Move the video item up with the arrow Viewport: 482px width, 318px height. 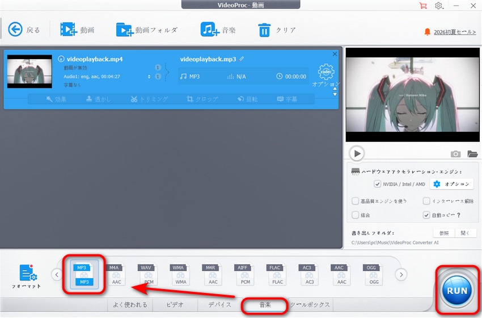(x=335, y=89)
